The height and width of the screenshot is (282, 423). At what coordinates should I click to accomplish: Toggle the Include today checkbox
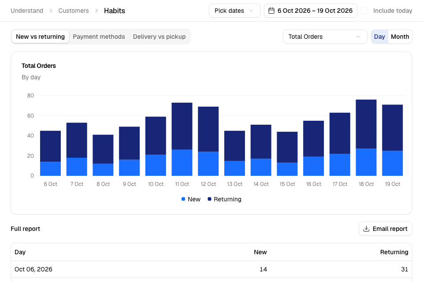(364, 11)
